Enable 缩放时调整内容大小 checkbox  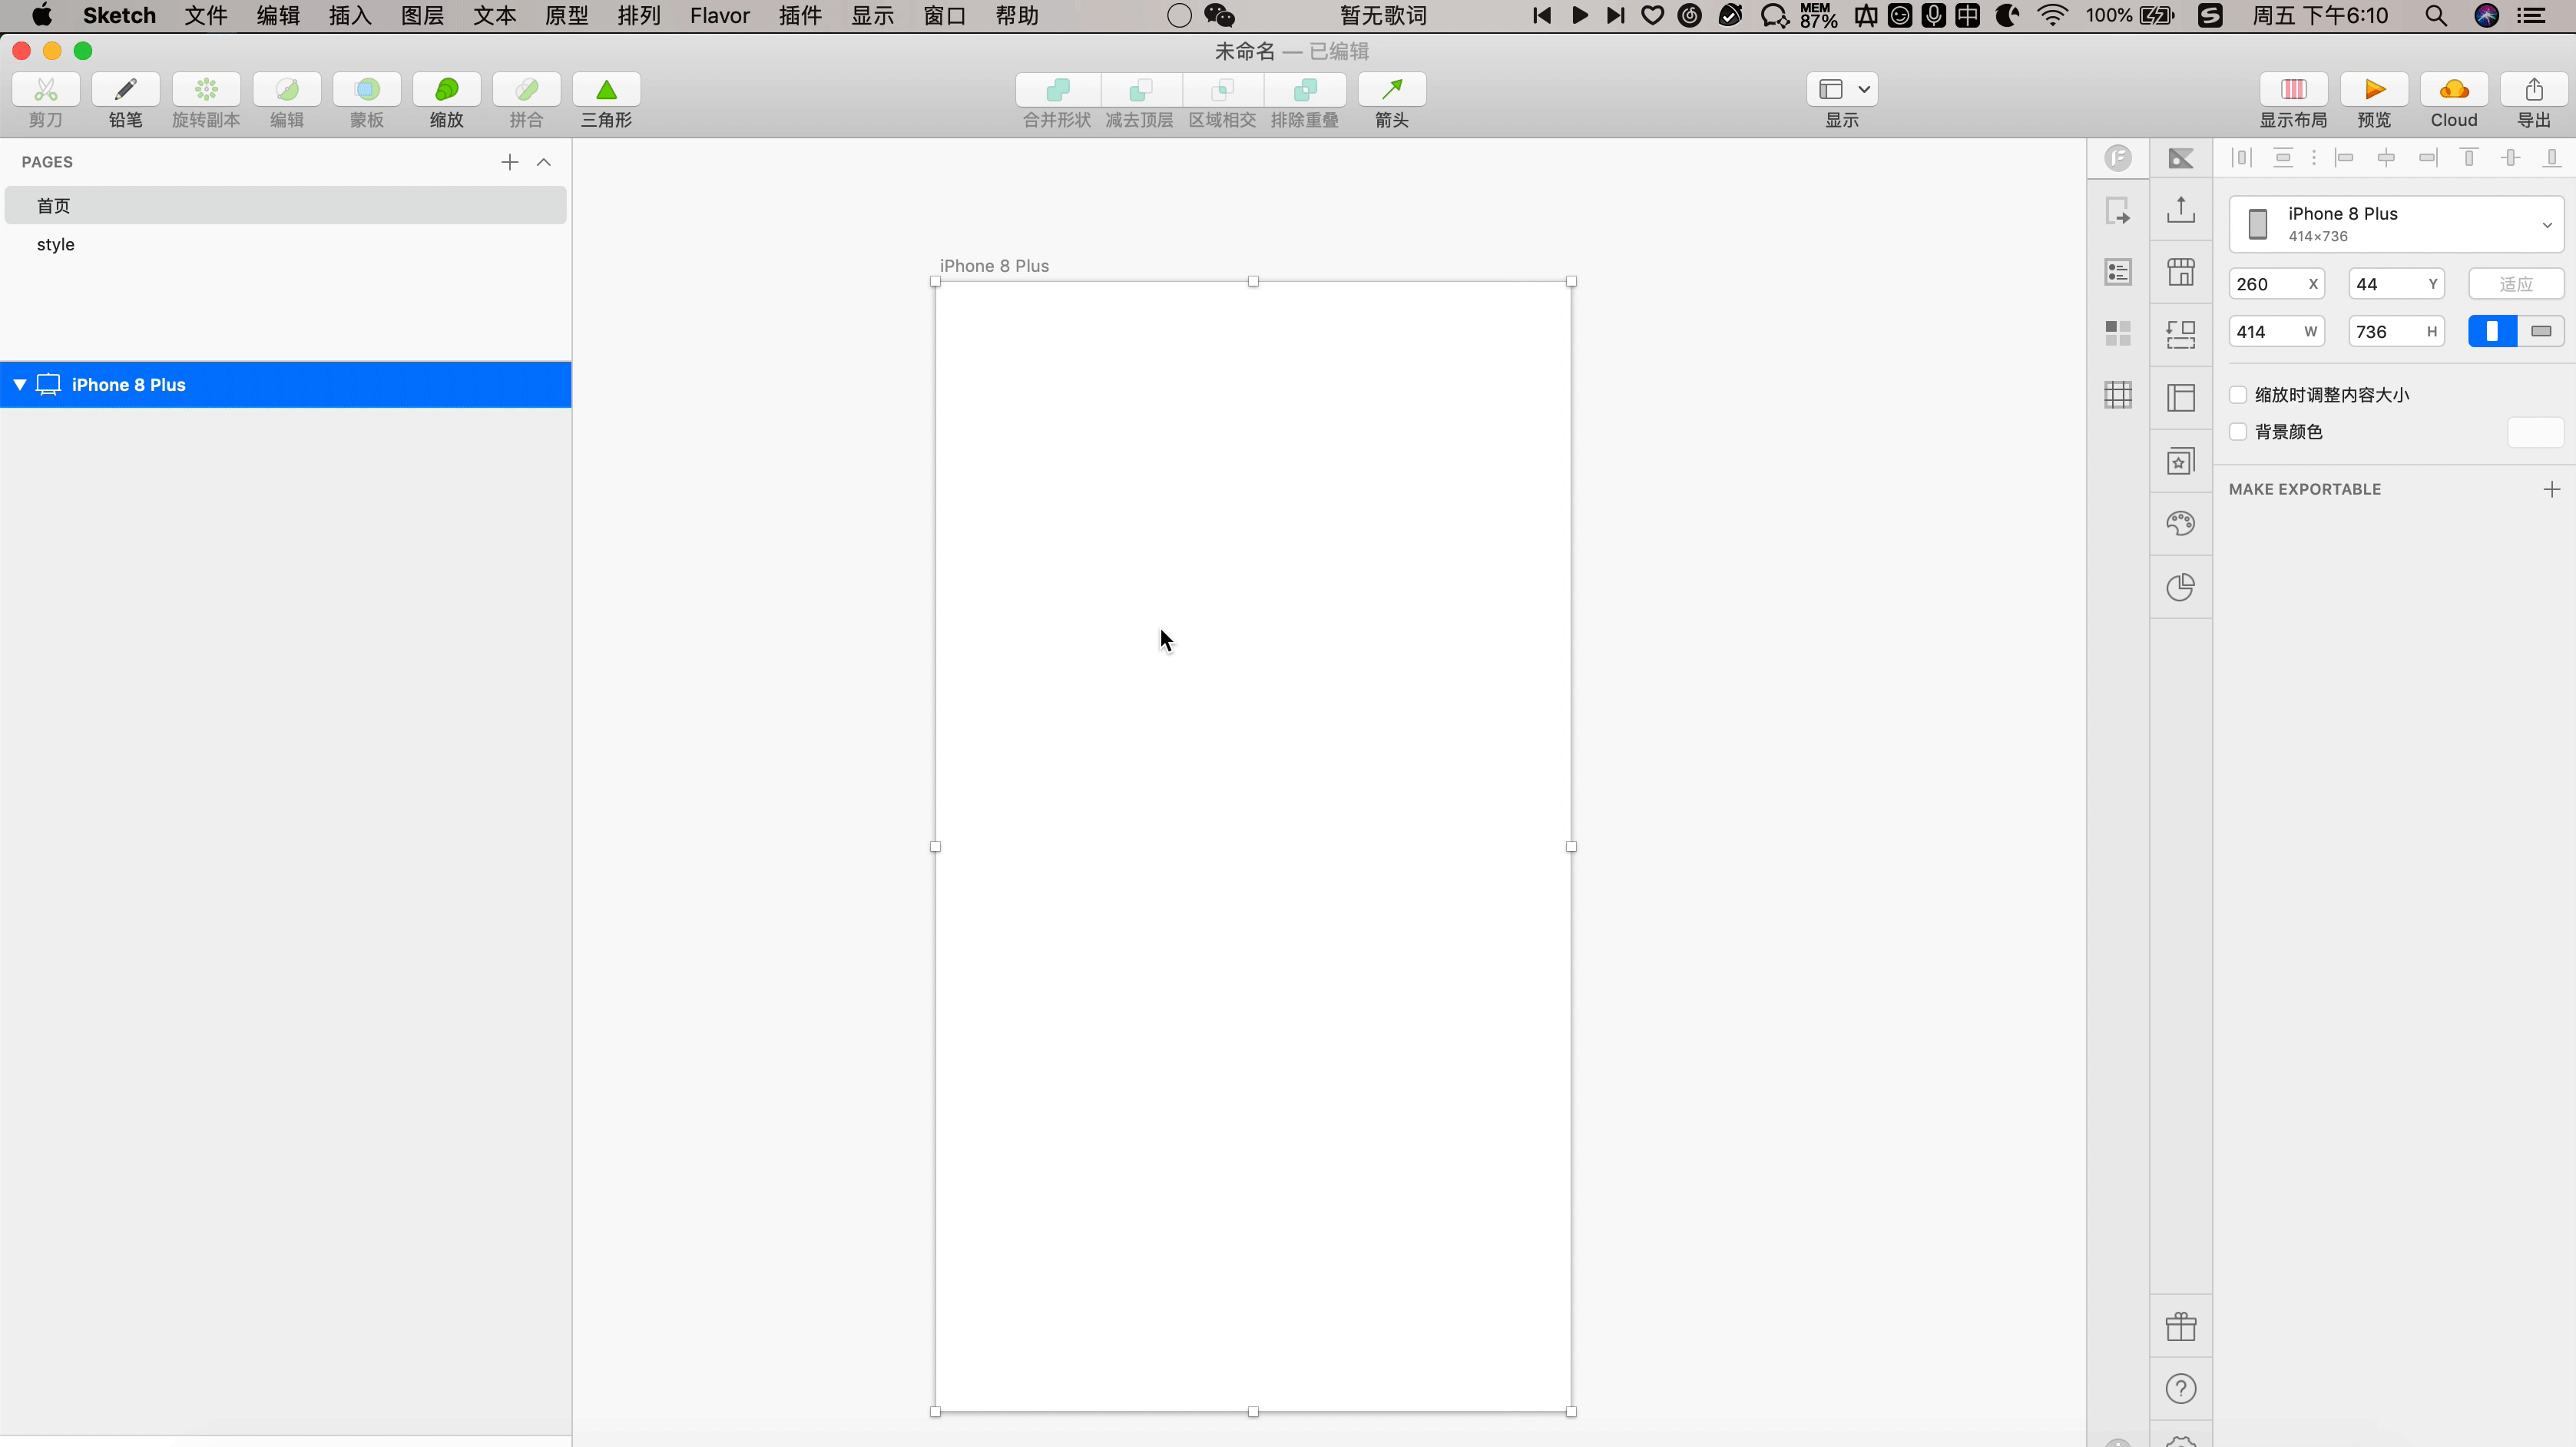click(x=2238, y=395)
